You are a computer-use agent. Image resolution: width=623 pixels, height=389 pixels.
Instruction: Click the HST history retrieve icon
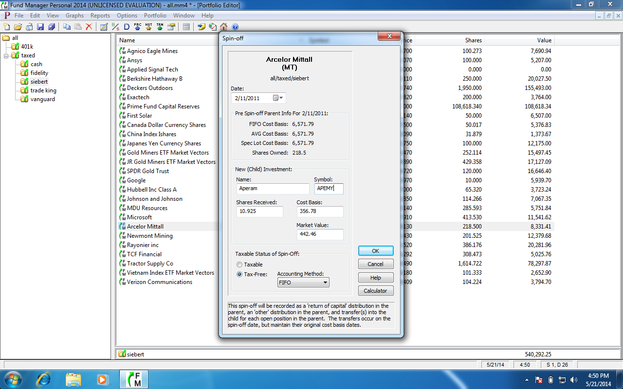149,27
